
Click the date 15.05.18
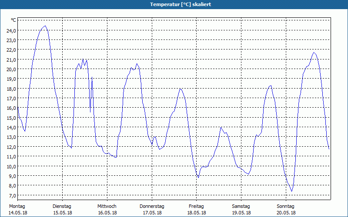click(63, 213)
